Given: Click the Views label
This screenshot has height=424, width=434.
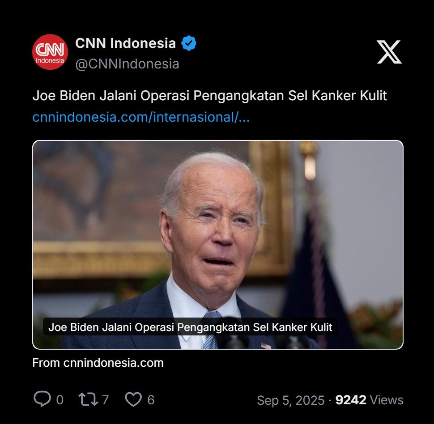Looking at the screenshot, I should click(x=387, y=400).
